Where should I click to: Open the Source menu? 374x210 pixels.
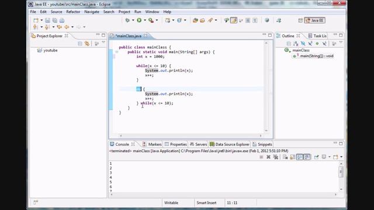pyautogui.click(x=56, y=12)
